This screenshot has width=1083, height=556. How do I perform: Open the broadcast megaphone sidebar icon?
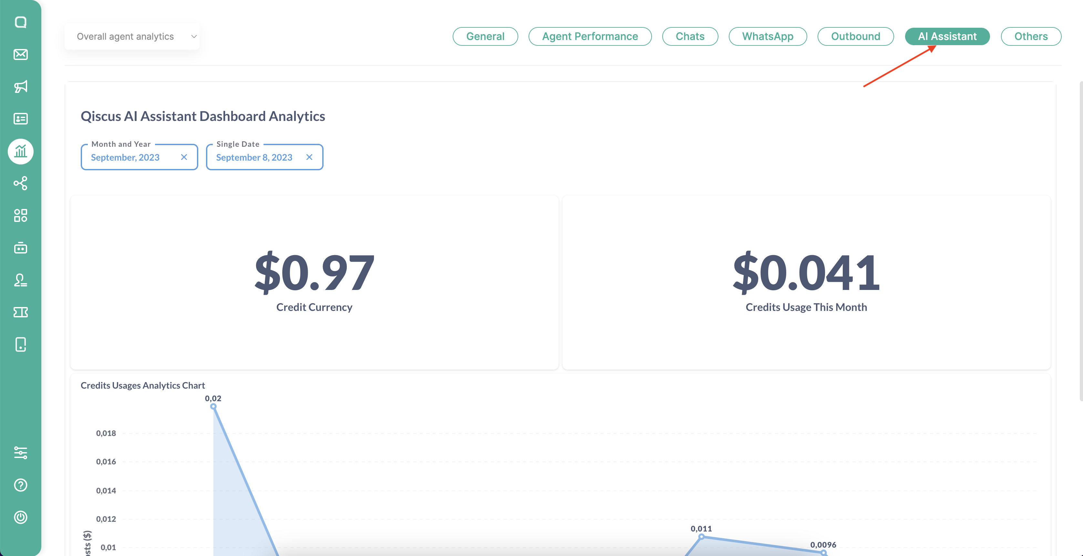click(x=21, y=86)
